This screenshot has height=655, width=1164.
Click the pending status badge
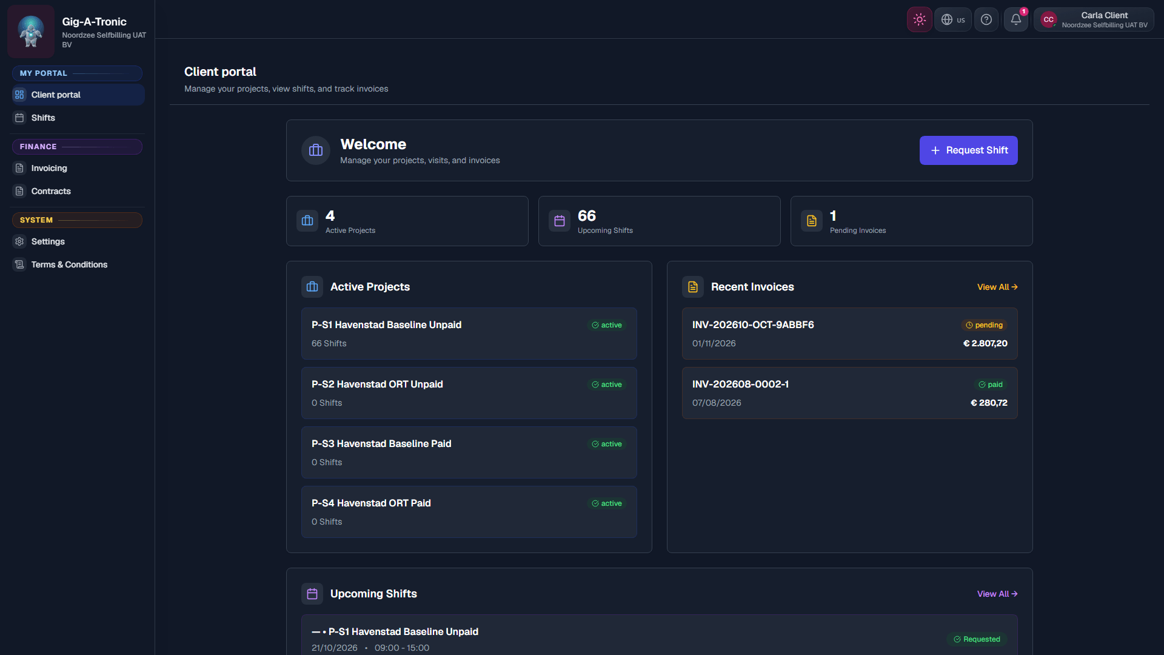(984, 325)
